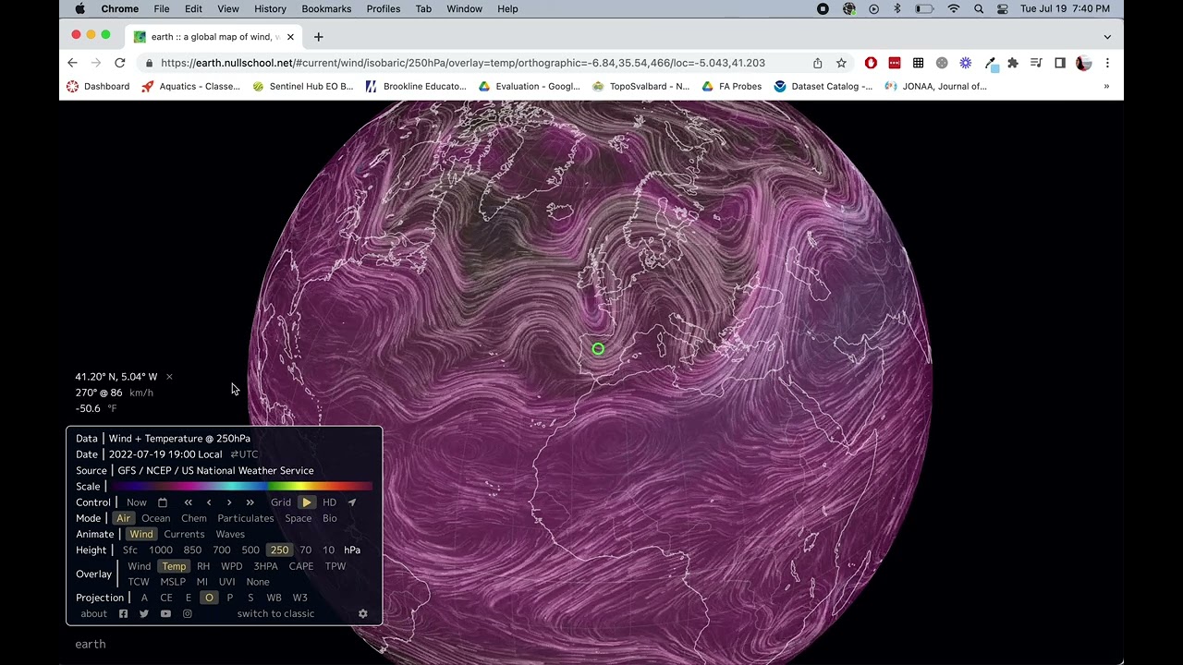Select the Air mode
The width and height of the screenshot is (1183, 665).
pyautogui.click(x=123, y=518)
